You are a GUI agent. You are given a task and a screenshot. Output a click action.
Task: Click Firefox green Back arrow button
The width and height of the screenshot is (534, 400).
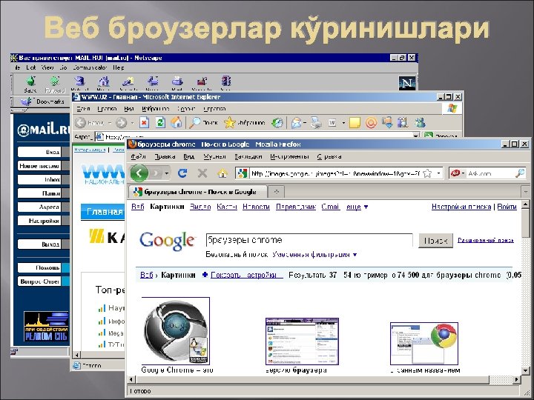[139, 173]
